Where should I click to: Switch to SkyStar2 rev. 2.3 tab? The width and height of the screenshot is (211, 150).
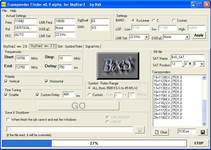42,46
